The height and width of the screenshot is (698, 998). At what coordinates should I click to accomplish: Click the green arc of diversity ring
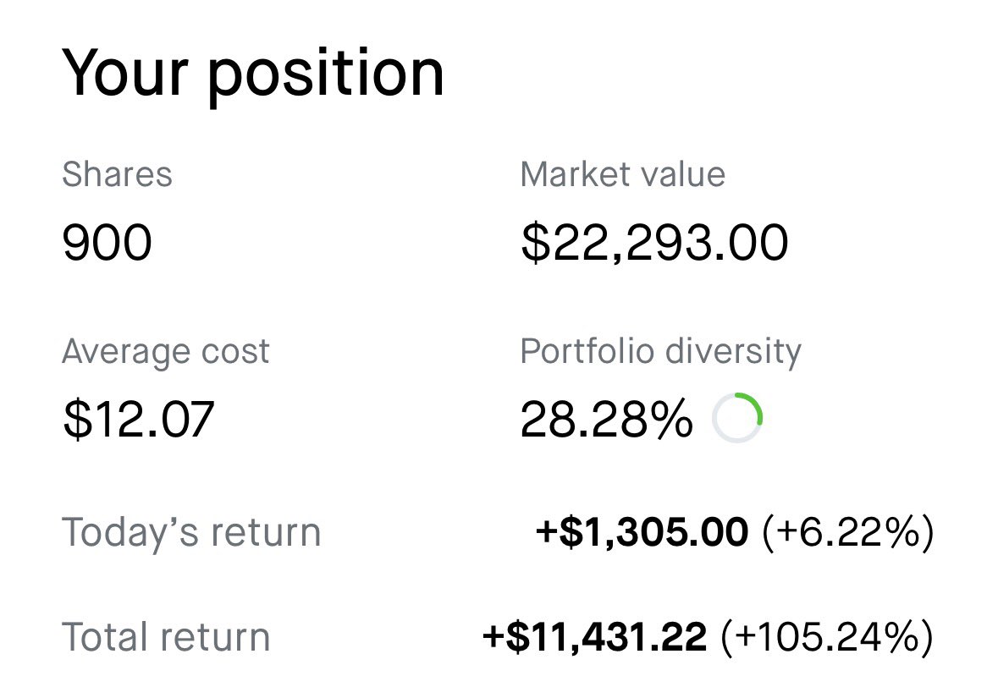click(755, 405)
